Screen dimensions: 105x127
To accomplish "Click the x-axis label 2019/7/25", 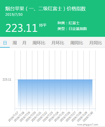I will click(60, 117).
